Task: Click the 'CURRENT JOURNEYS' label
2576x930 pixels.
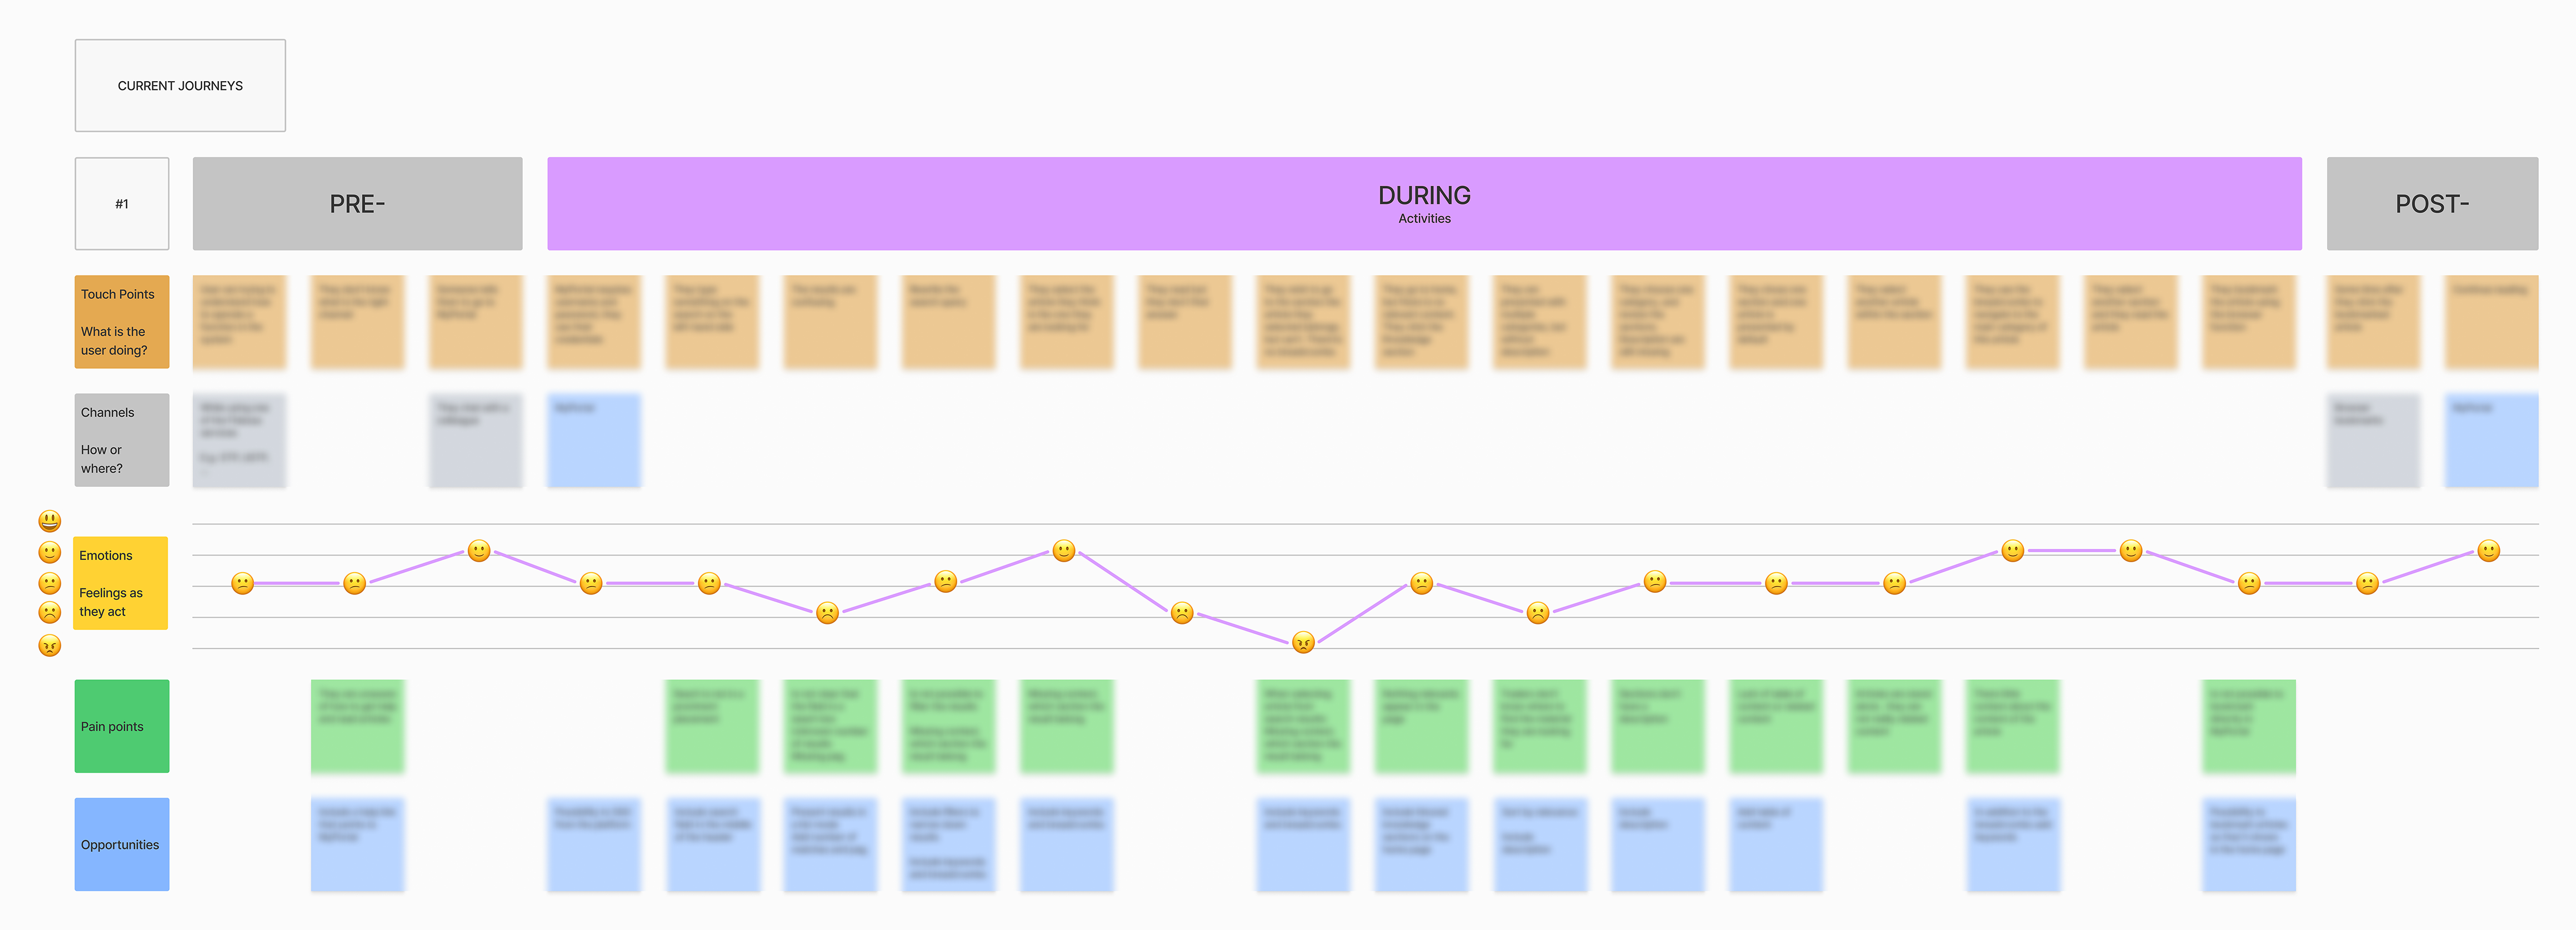Action: [179, 86]
